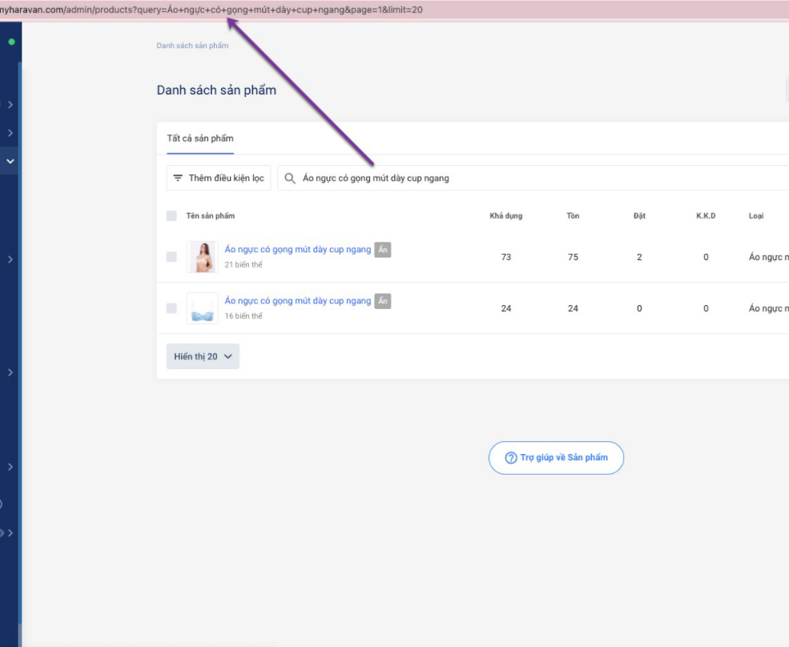Click the Danh sách sản phẩm breadcrumb

[x=192, y=46]
